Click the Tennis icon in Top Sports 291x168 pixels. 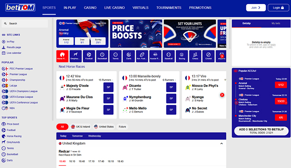[4, 148]
